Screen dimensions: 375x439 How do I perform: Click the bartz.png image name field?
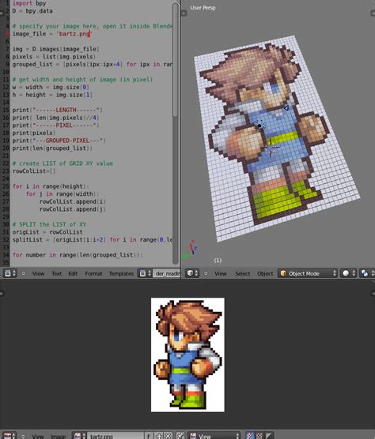point(116,436)
